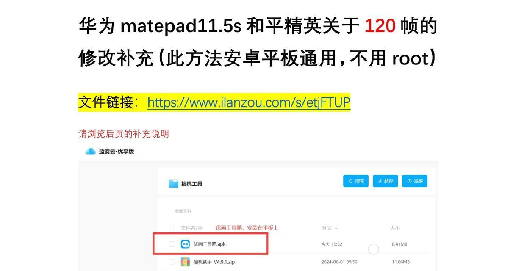The image size is (516, 271).
Task: Click the 大小 size column header
Action: 395,228
